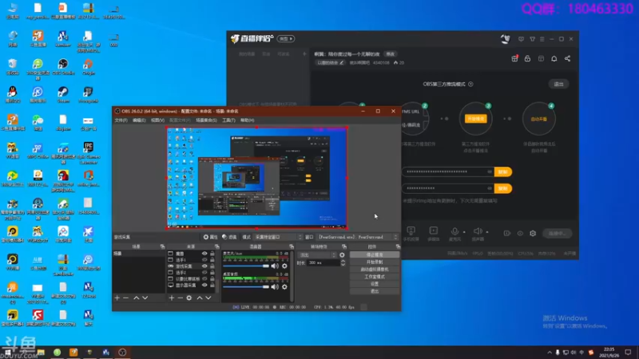Reveal second masked stream key eye
This screenshot has height=359, width=639.
tap(490, 188)
